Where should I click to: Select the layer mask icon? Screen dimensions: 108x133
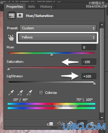coord(20,15)
